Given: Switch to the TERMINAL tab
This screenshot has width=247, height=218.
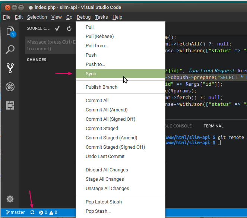Looking at the screenshot, I should (213, 126).
